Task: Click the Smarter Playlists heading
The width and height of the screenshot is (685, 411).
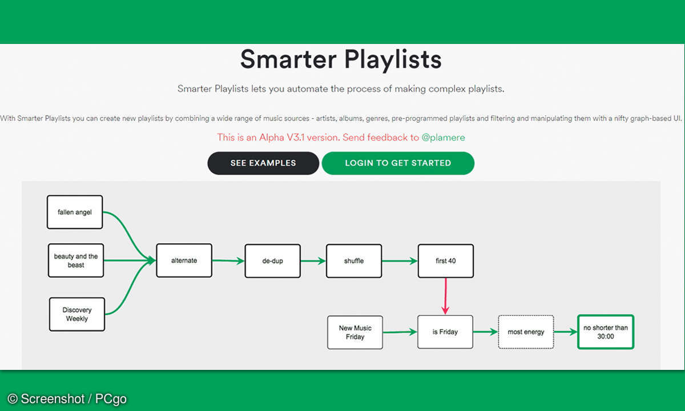Action: [x=341, y=59]
